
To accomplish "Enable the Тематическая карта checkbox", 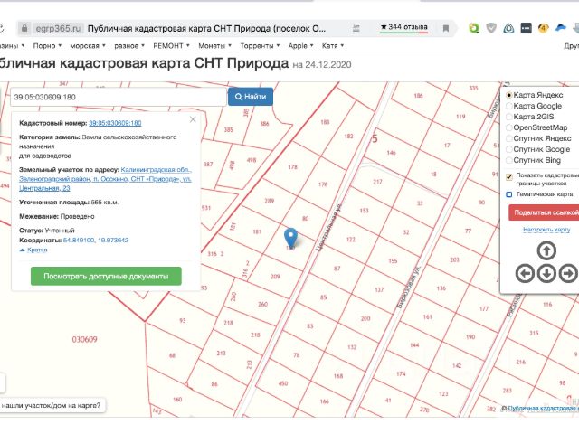I will click(509, 193).
